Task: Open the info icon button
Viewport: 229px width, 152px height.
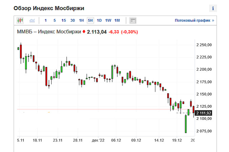Action: pyautogui.click(x=213, y=8)
